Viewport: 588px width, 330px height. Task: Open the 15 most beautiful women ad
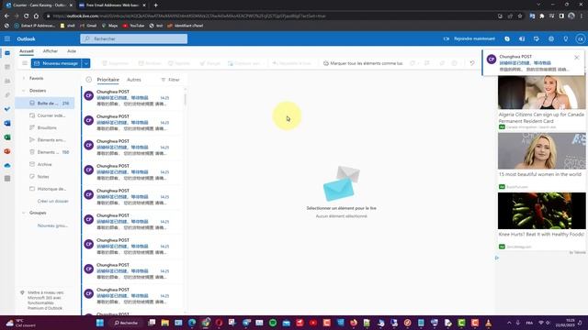[541, 161]
